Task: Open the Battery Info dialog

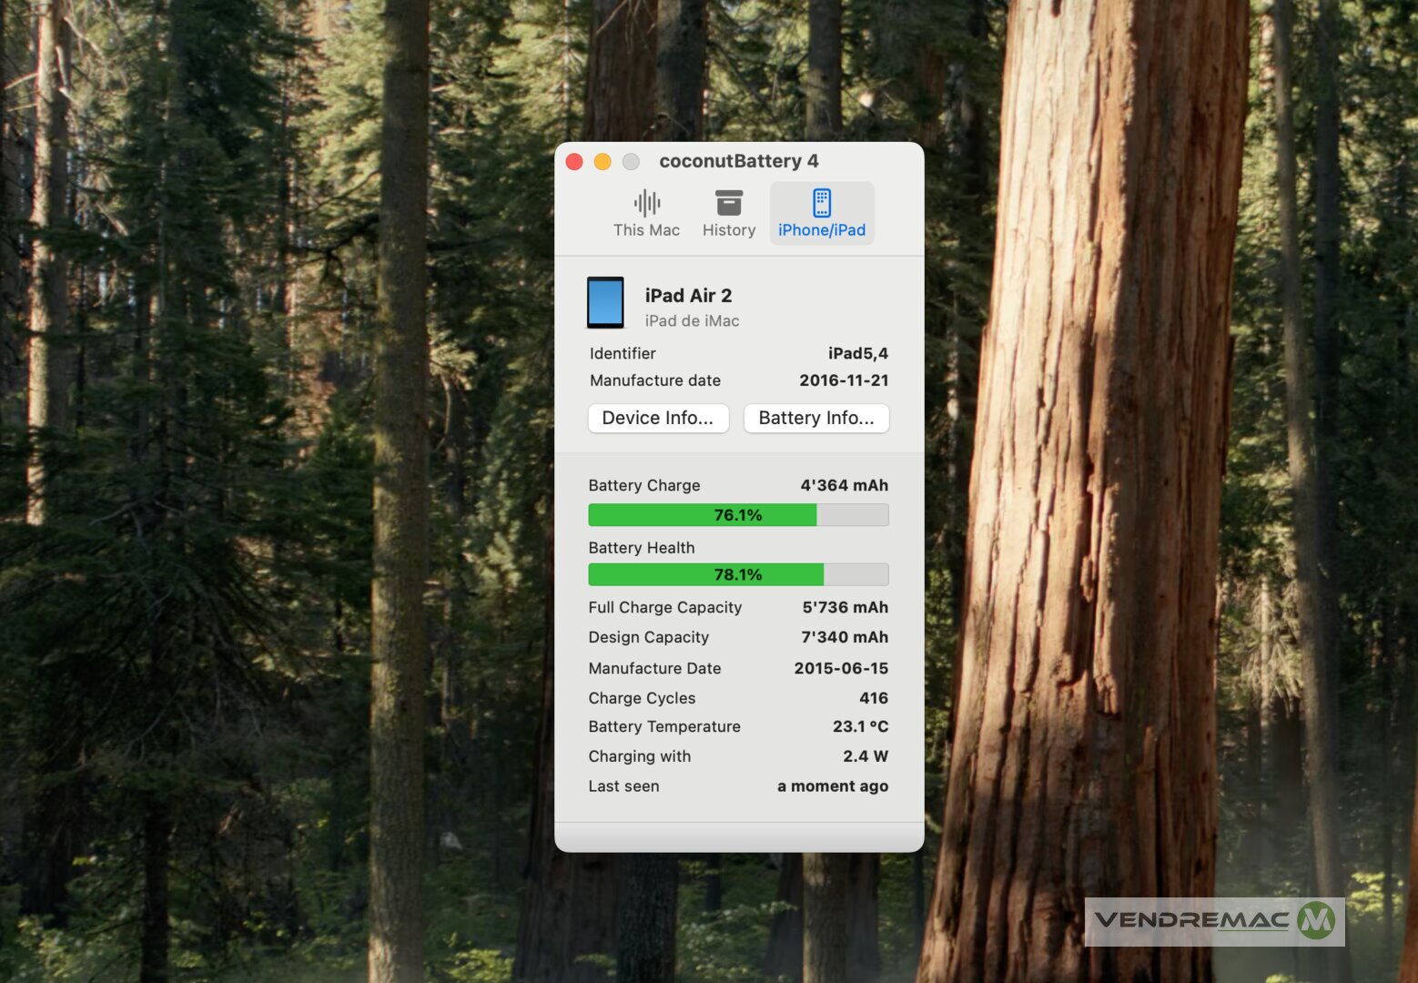Action: coord(816,418)
